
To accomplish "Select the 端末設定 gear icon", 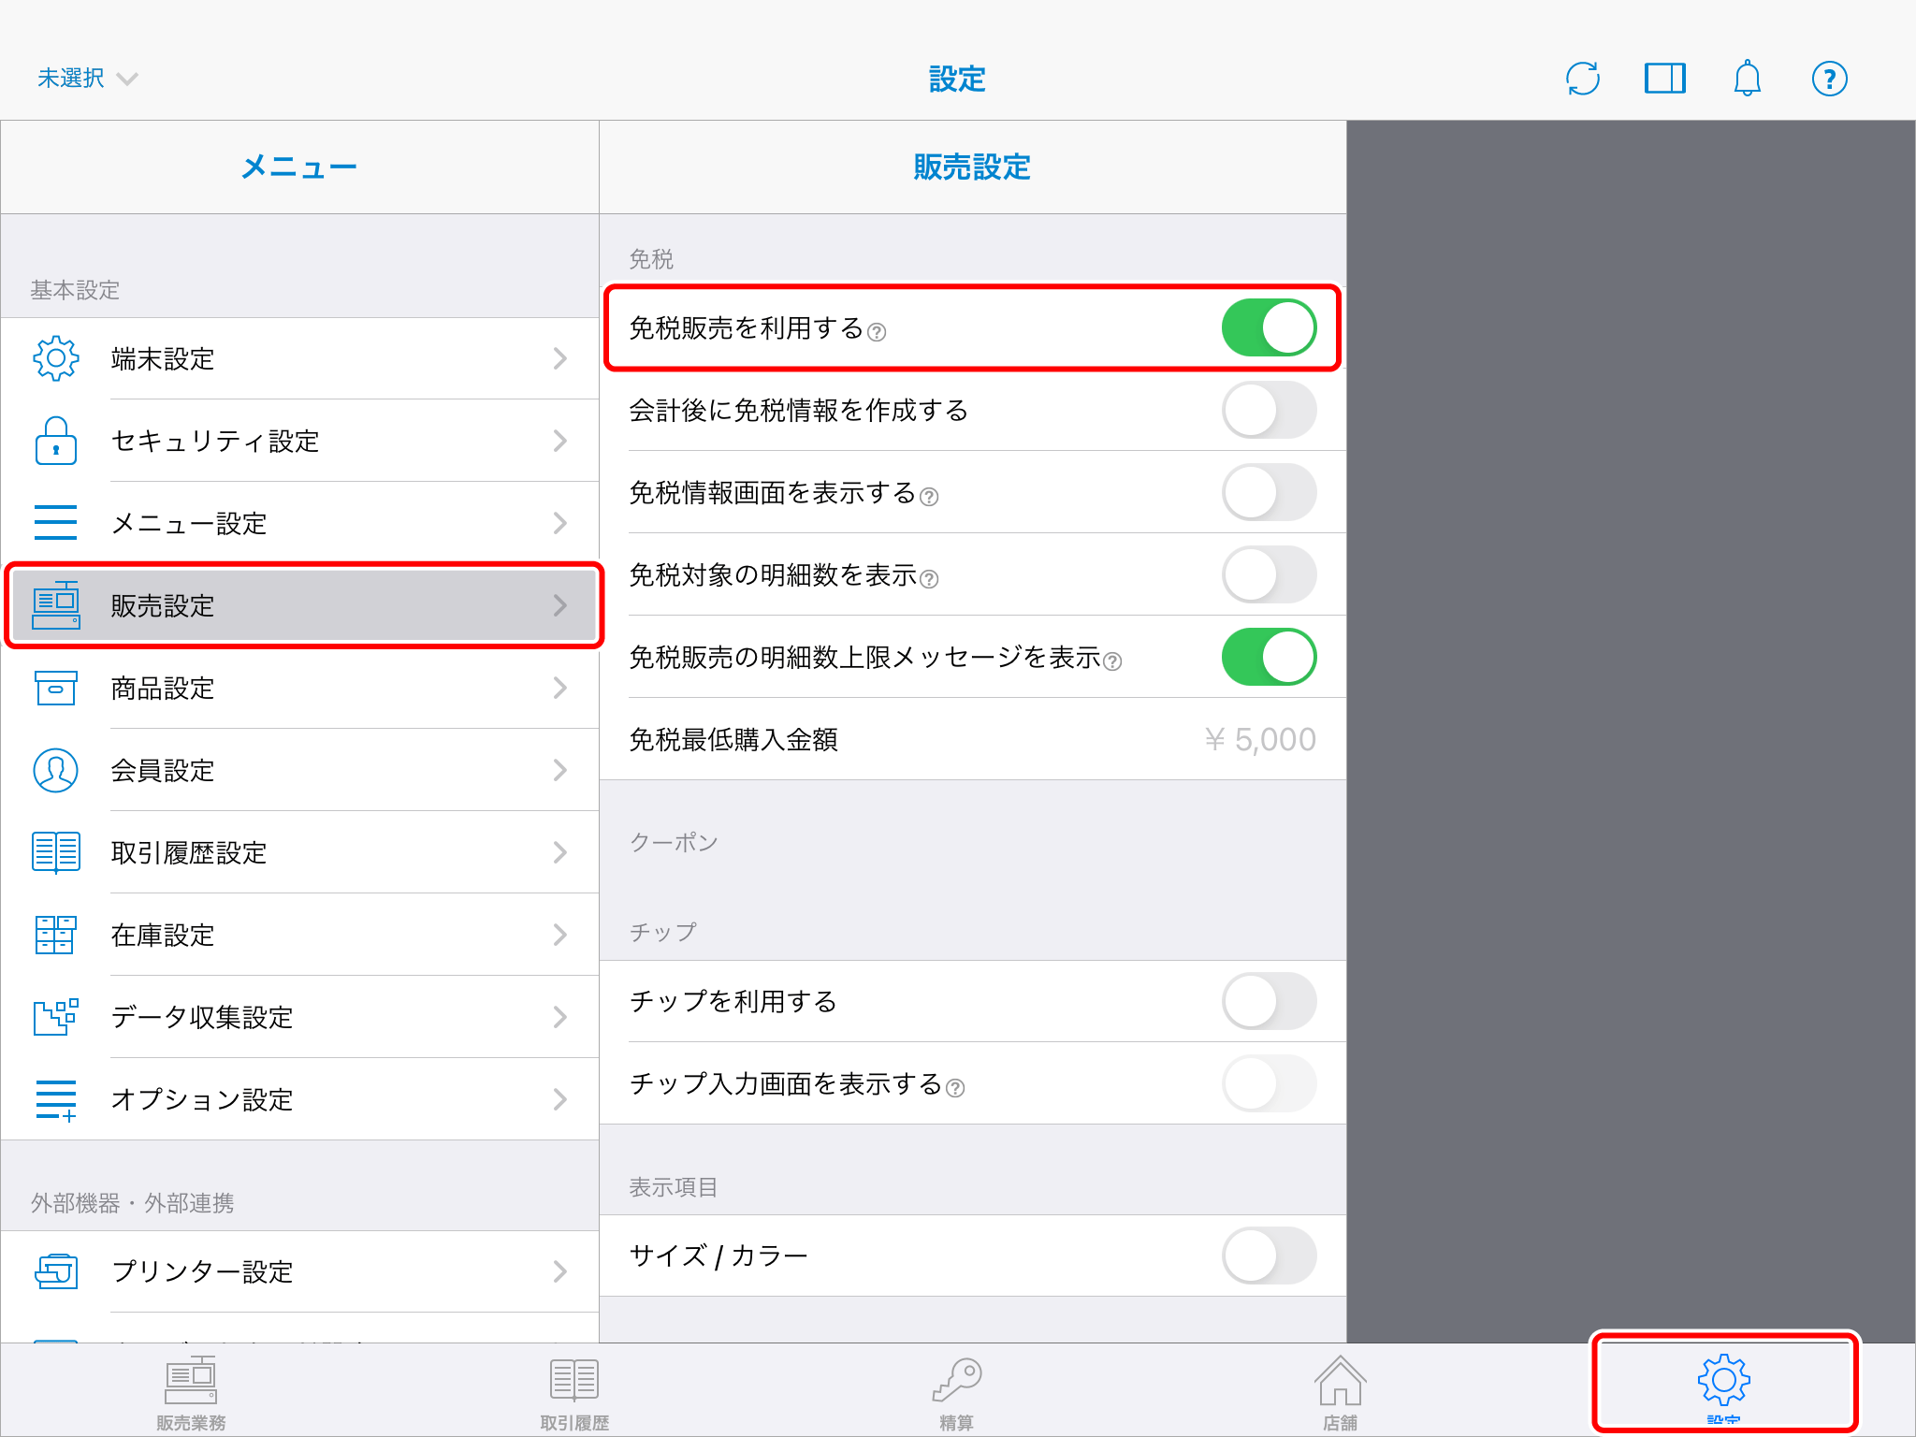I will tap(56, 358).
